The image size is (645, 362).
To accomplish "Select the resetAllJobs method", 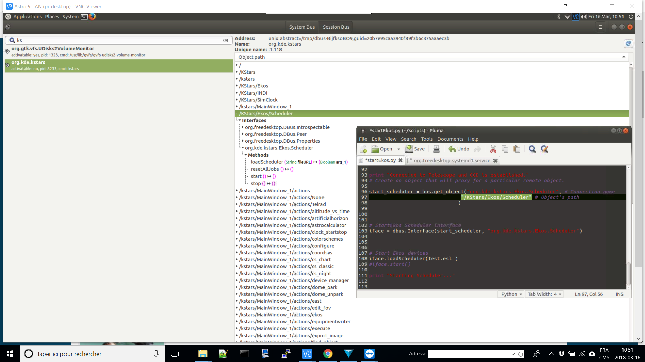I will click(x=272, y=169).
